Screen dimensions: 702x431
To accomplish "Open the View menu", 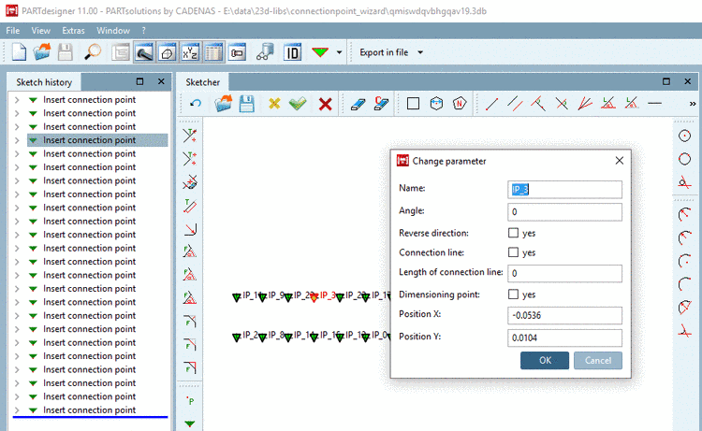I will tap(41, 31).
